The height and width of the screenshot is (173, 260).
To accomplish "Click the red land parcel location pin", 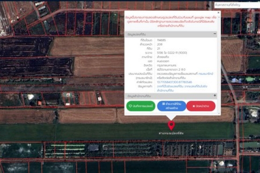I will (x=171, y=125).
